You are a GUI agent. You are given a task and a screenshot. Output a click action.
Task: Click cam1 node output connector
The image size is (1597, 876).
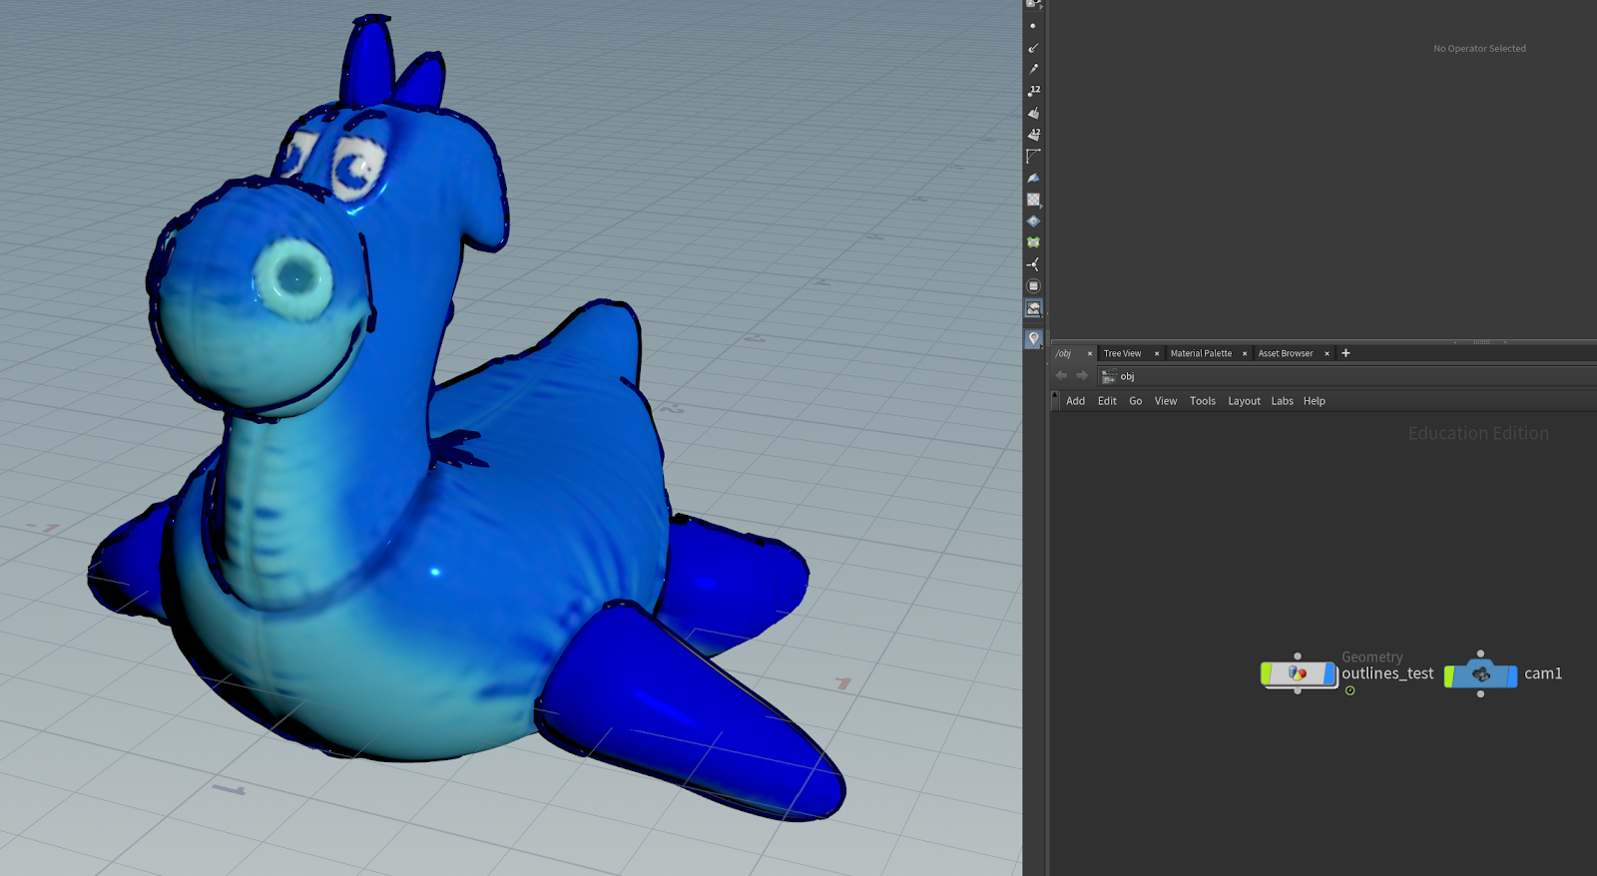(1480, 693)
